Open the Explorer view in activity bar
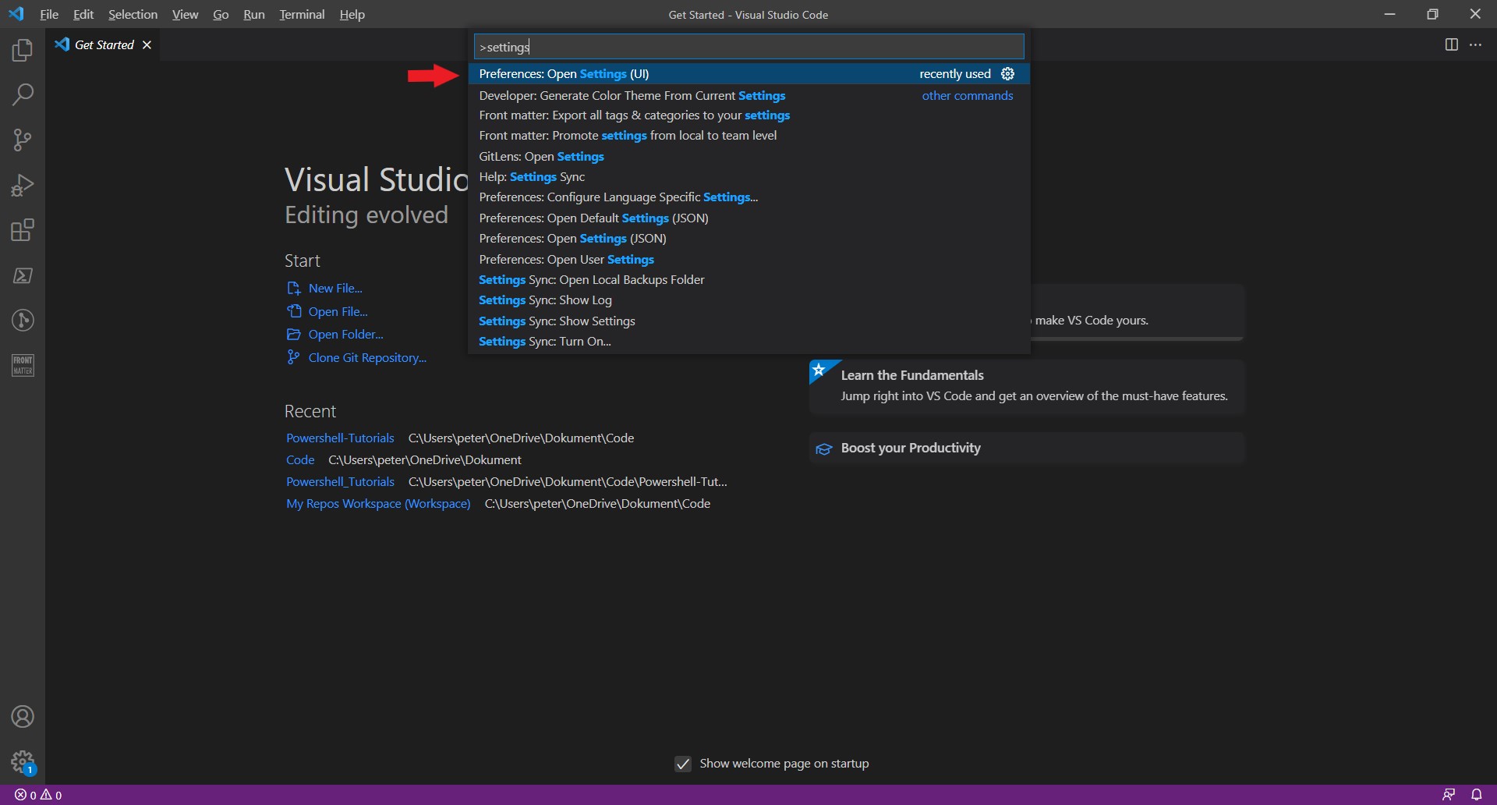Image resolution: width=1497 pixels, height=805 pixels. tap(23, 50)
